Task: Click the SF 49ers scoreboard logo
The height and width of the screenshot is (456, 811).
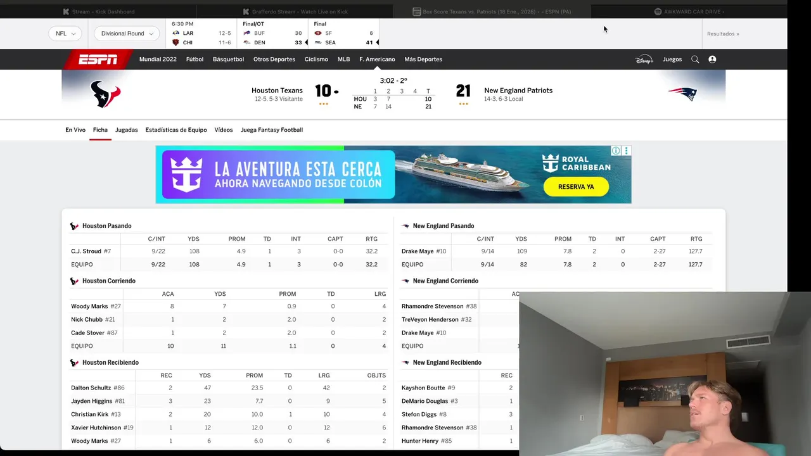Action: coord(318,33)
